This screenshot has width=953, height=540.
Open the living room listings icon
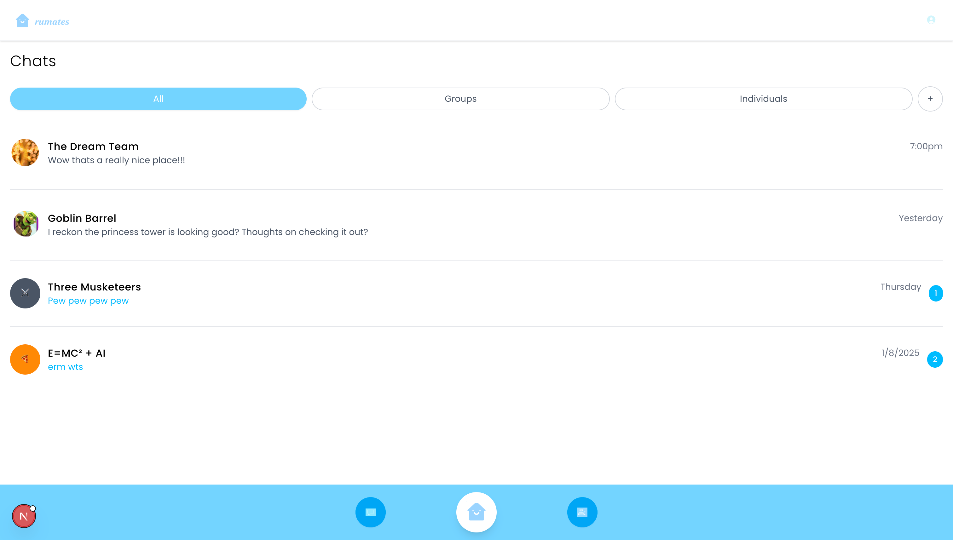tap(582, 512)
